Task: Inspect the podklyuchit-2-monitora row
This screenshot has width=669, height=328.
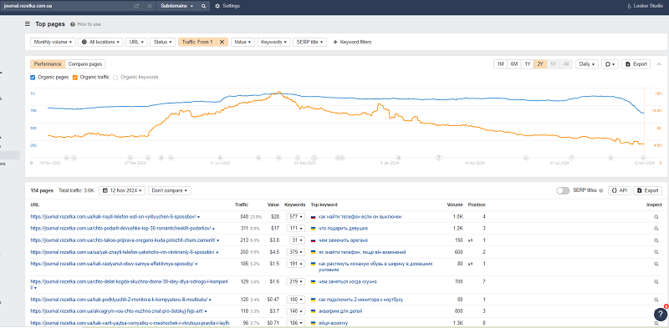Action: coord(656,300)
